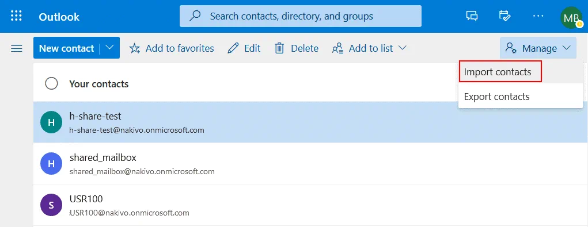Viewport: 588px width, 227px height.
Task: Select the h-share-test contact name
Action: click(95, 116)
